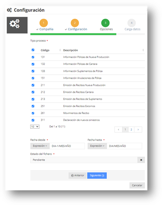Go to next page with right arrow
Image resolution: width=162 pixels, height=205 pixels.
[x=138, y=130]
